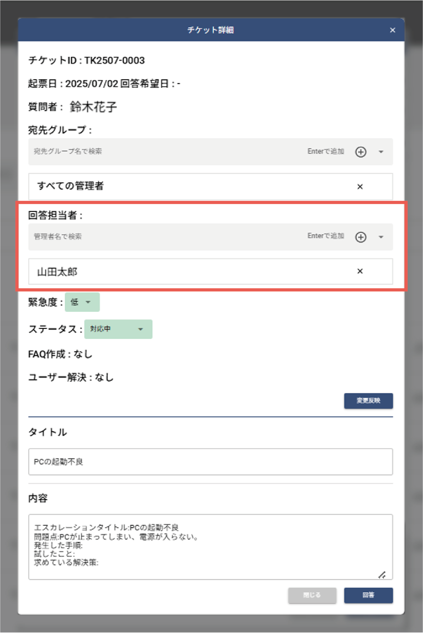Remove すべての管理者 from destination groups
This screenshot has width=423, height=633.
(x=360, y=187)
